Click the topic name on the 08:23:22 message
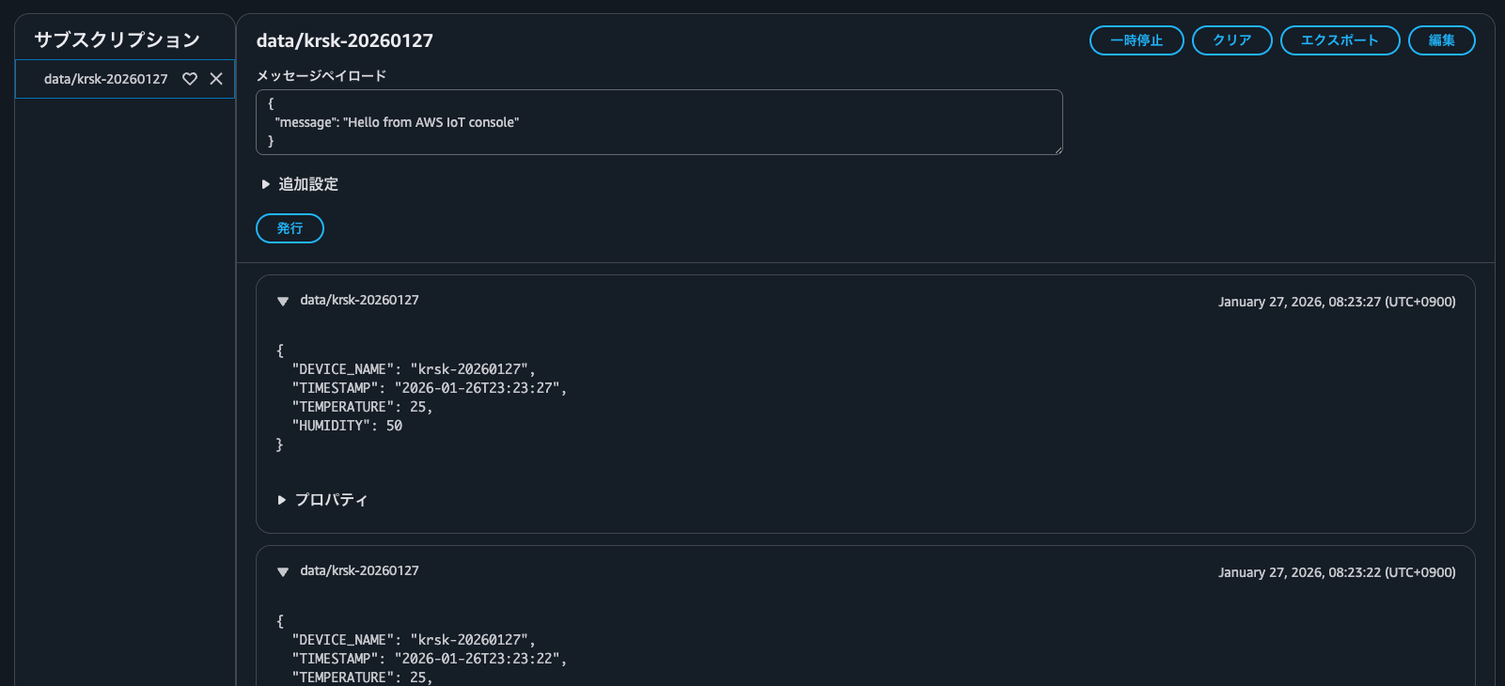This screenshot has height=686, width=1505. [359, 571]
